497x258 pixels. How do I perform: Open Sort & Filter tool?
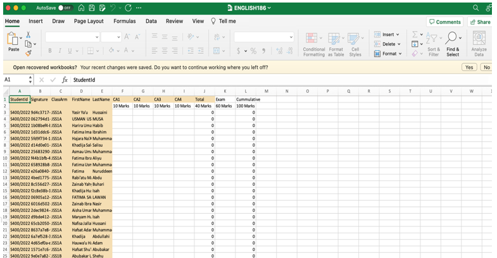tap(433, 44)
